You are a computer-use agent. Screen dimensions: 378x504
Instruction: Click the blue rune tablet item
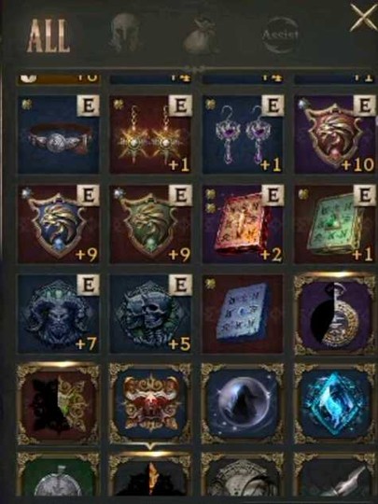coord(243,314)
